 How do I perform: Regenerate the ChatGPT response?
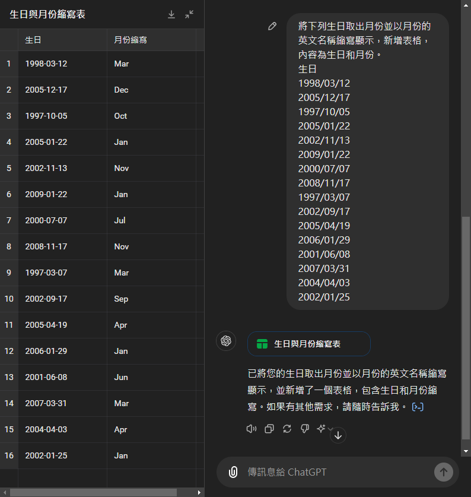pyautogui.click(x=287, y=429)
